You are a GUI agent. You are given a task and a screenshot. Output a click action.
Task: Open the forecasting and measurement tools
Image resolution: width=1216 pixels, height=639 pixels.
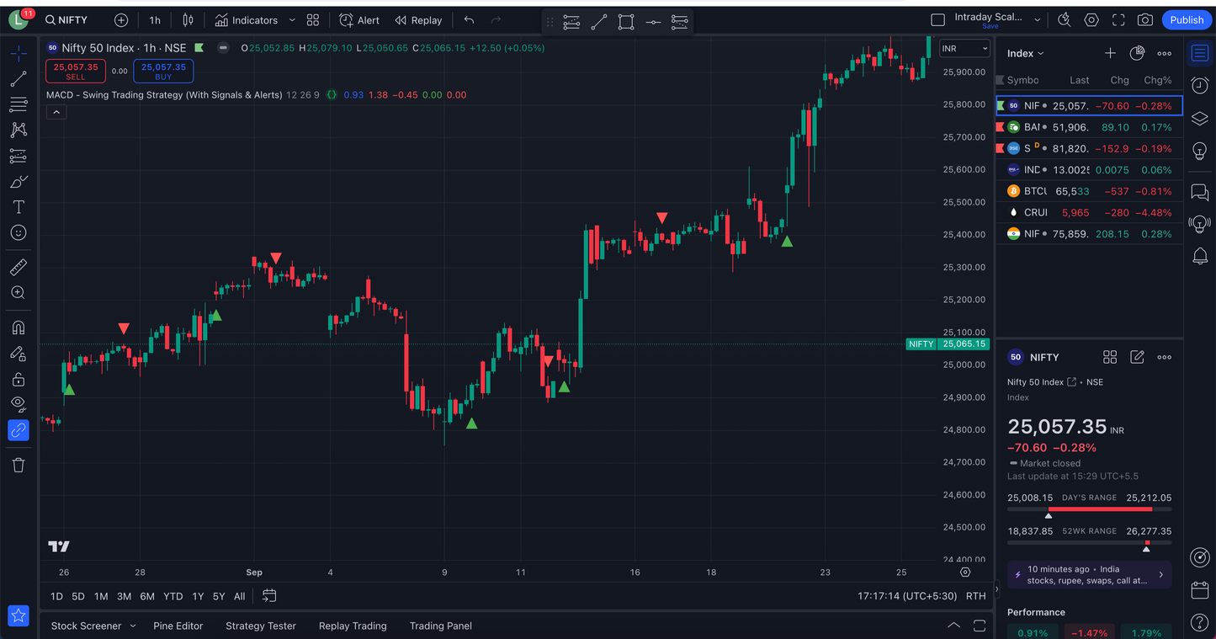[19, 156]
